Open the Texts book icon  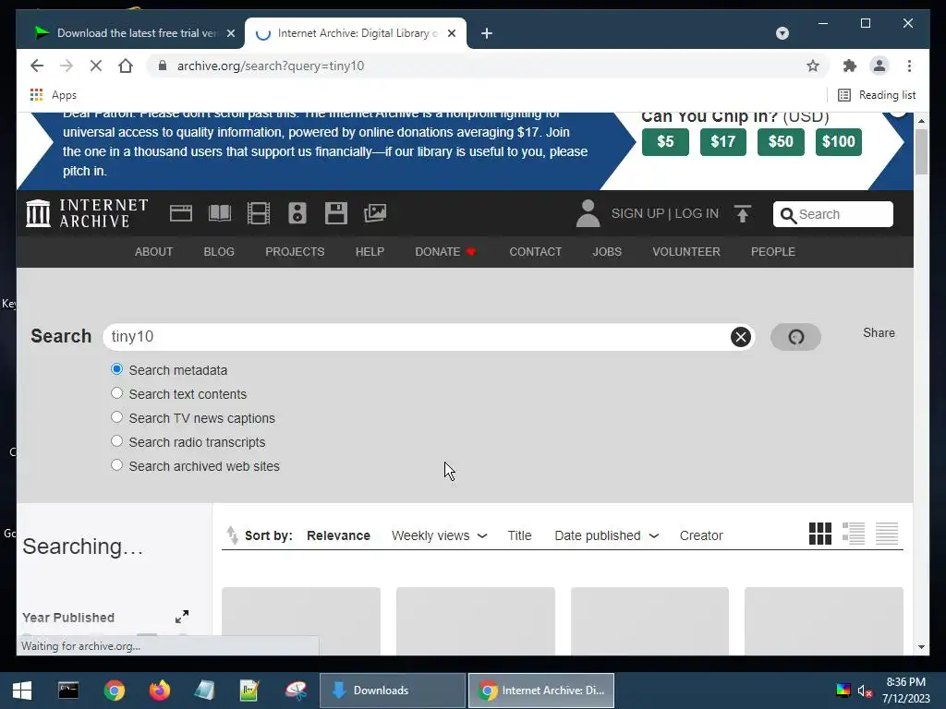tap(220, 213)
